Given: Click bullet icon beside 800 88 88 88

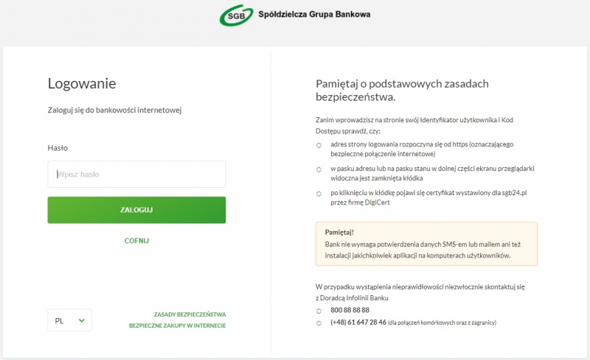Looking at the screenshot, I should point(319,311).
